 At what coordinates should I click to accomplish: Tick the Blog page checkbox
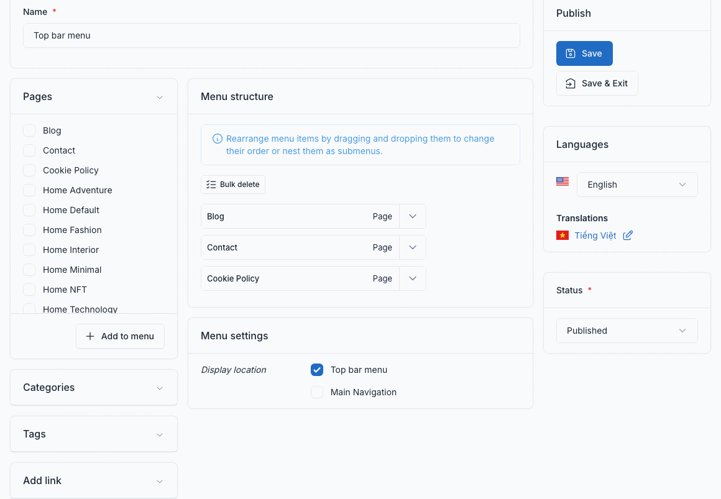click(x=29, y=130)
